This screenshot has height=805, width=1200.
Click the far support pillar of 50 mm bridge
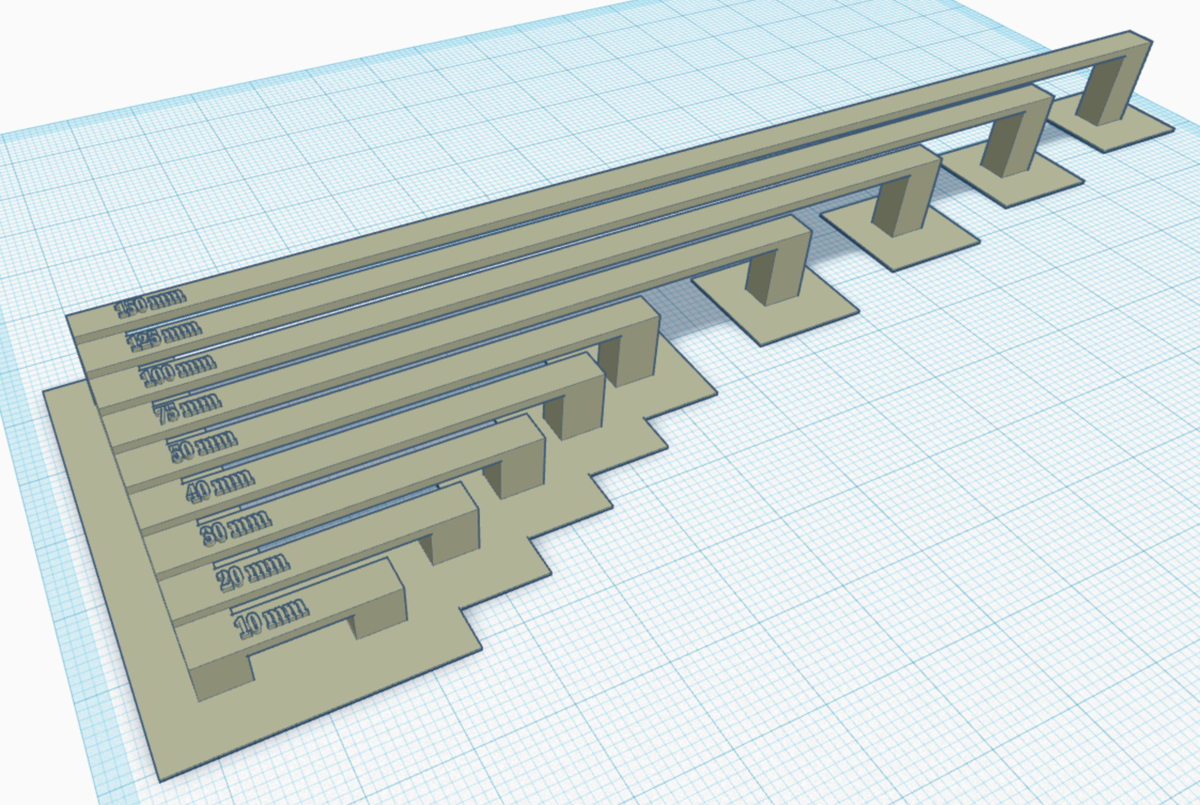(630, 353)
